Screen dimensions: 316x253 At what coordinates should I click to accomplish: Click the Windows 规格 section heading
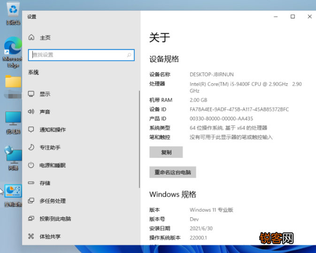pos(173,194)
